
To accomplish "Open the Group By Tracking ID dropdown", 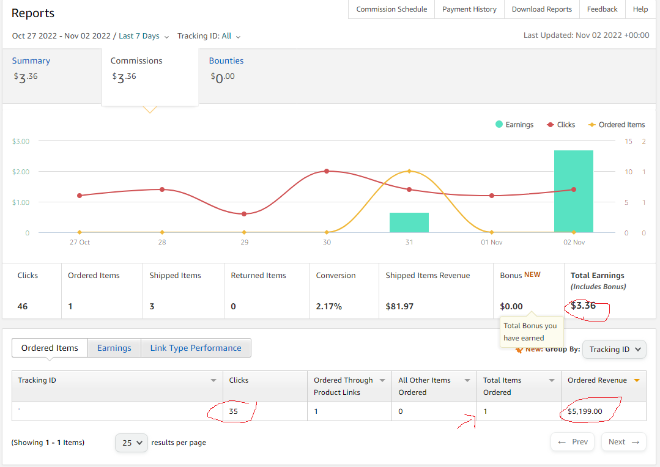I will point(614,350).
